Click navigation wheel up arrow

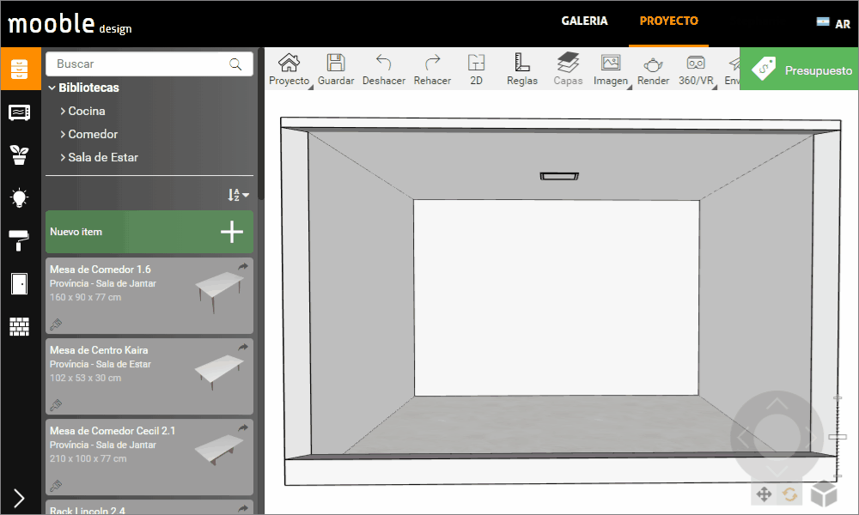pos(777,405)
